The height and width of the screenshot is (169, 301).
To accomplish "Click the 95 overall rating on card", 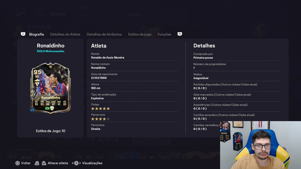I will (x=37, y=72).
